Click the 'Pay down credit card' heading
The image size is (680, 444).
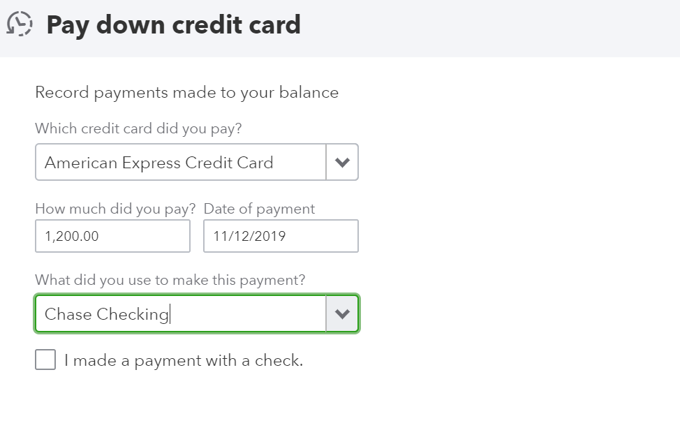point(173,24)
